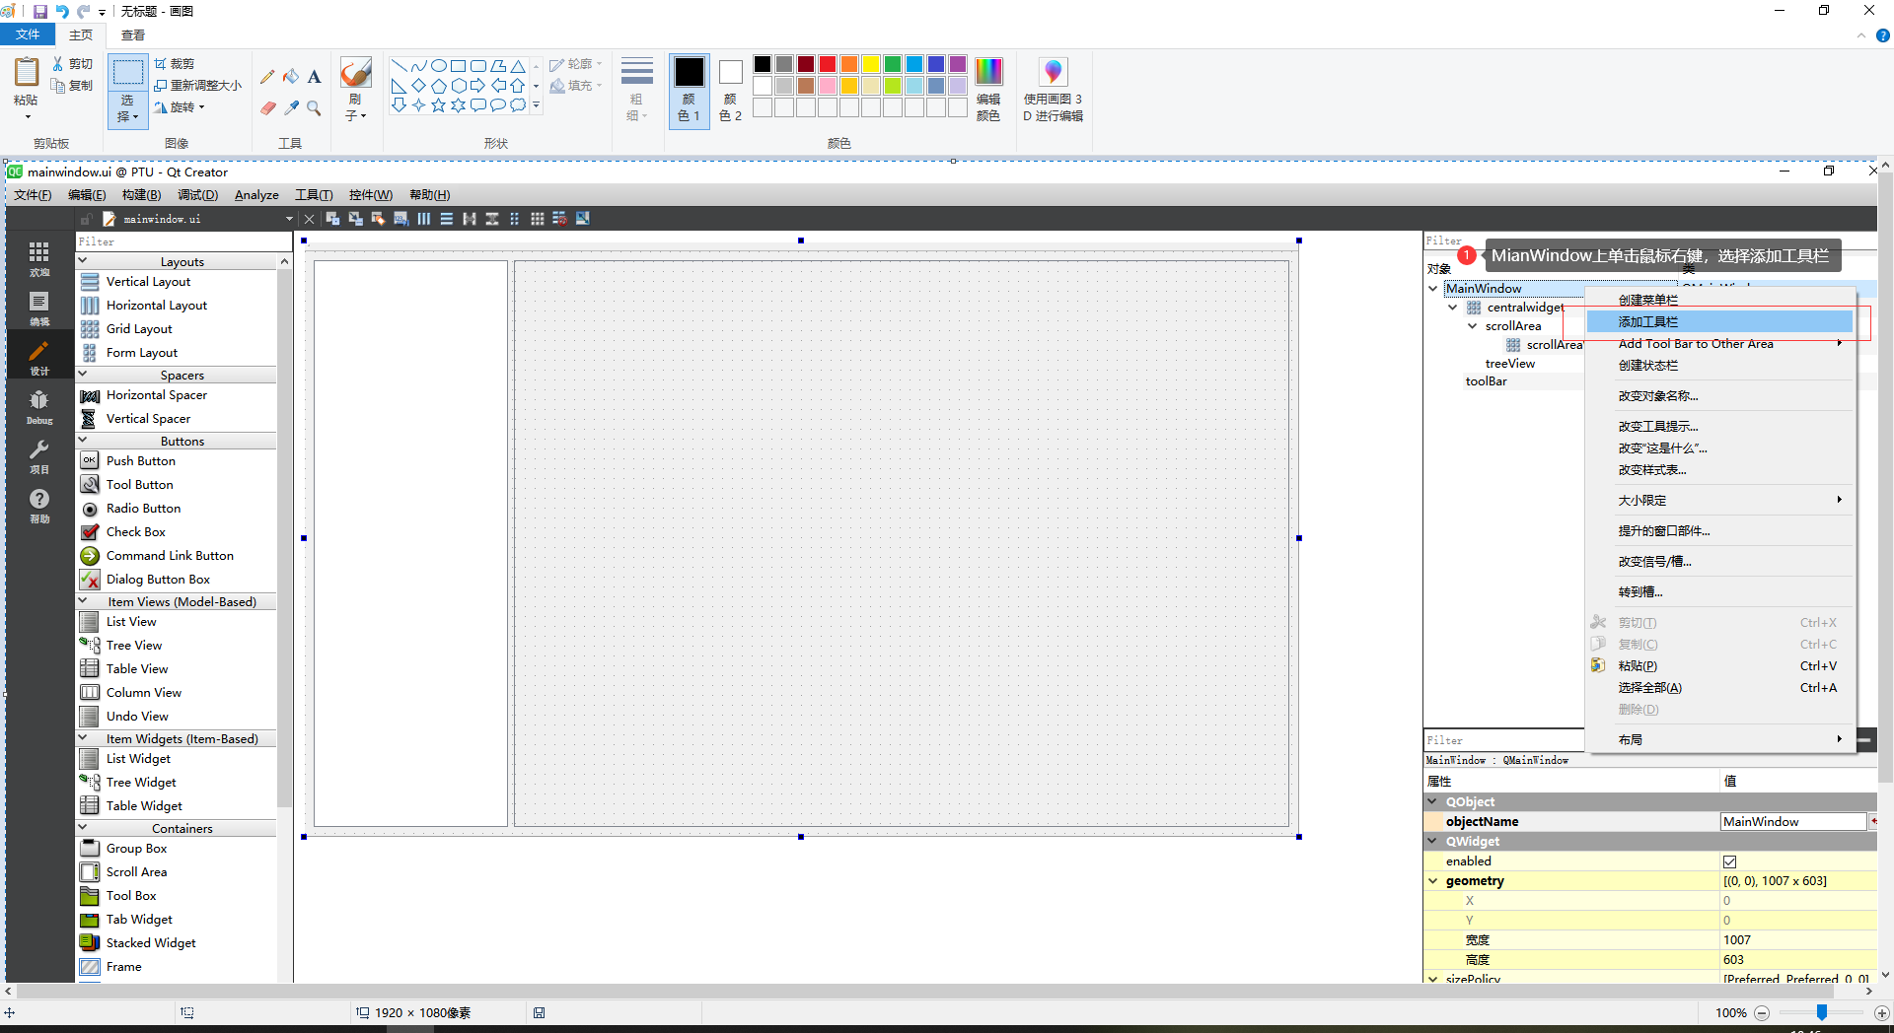Switch to the View ribbon tab

[133, 34]
